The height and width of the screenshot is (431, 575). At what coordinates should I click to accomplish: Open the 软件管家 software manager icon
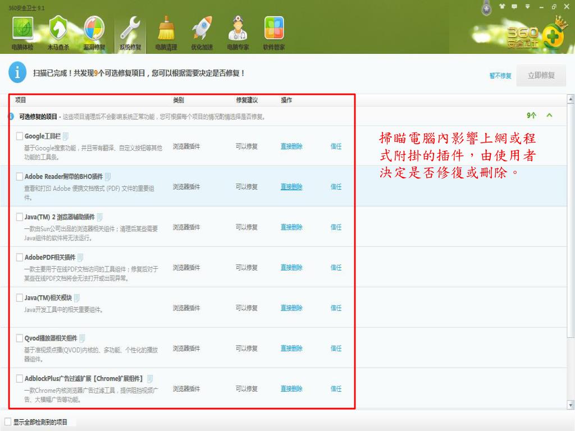click(274, 33)
